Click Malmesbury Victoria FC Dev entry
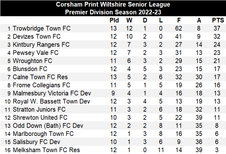This screenshot has height=154, width=226. tap(52, 93)
